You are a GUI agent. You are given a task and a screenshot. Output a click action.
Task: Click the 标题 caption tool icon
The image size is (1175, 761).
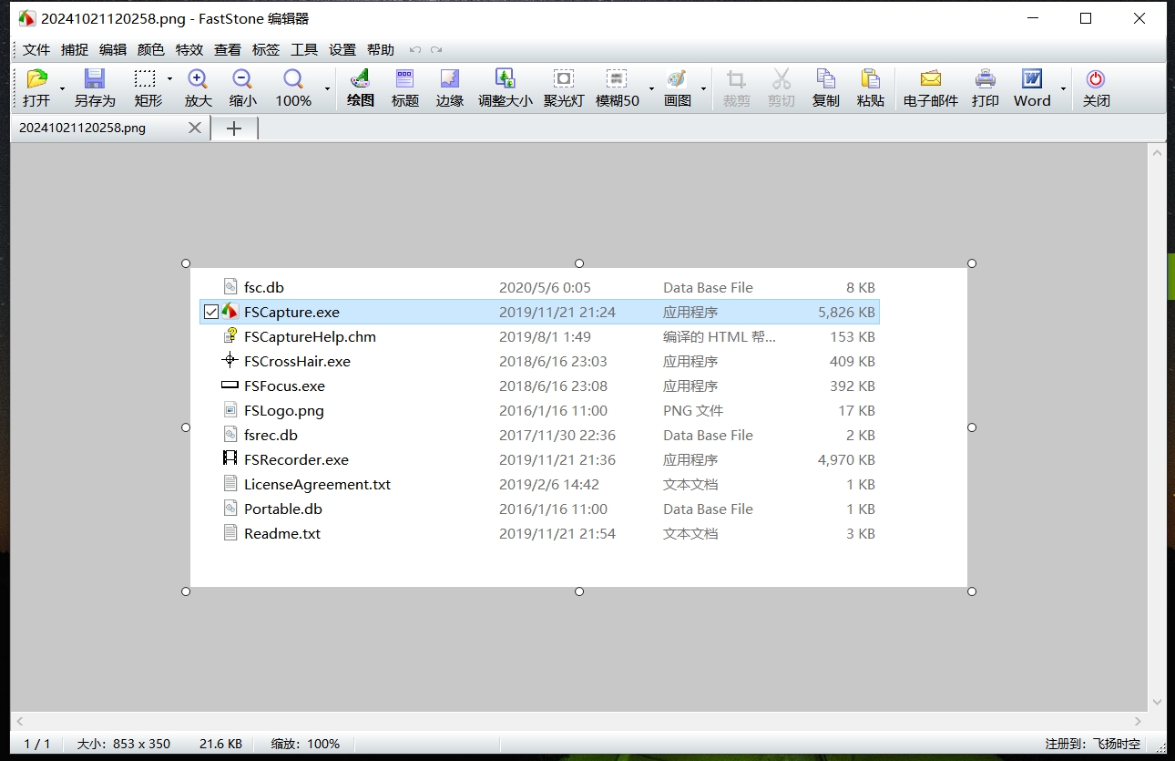coord(405,79)
